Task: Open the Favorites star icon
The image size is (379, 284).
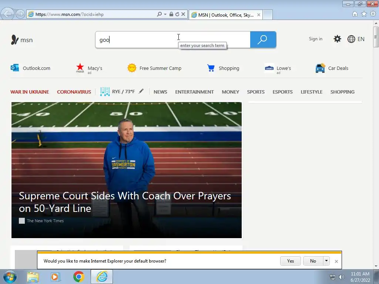Action: tap(364, 14)
